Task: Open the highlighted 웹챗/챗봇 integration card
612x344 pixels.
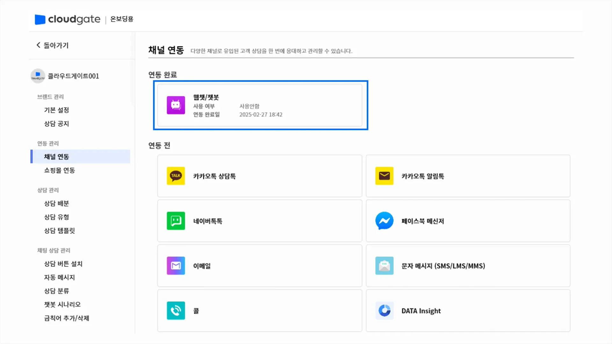Action: [x=260, y=105]
